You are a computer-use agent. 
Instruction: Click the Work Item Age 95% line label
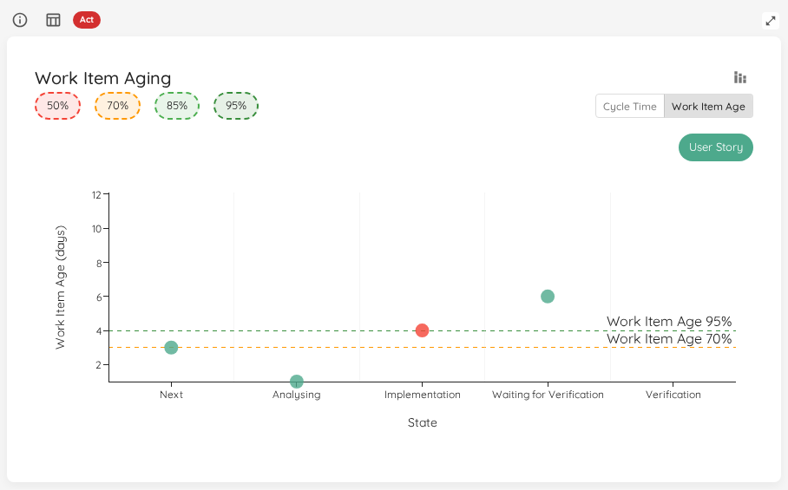point(669,321)
